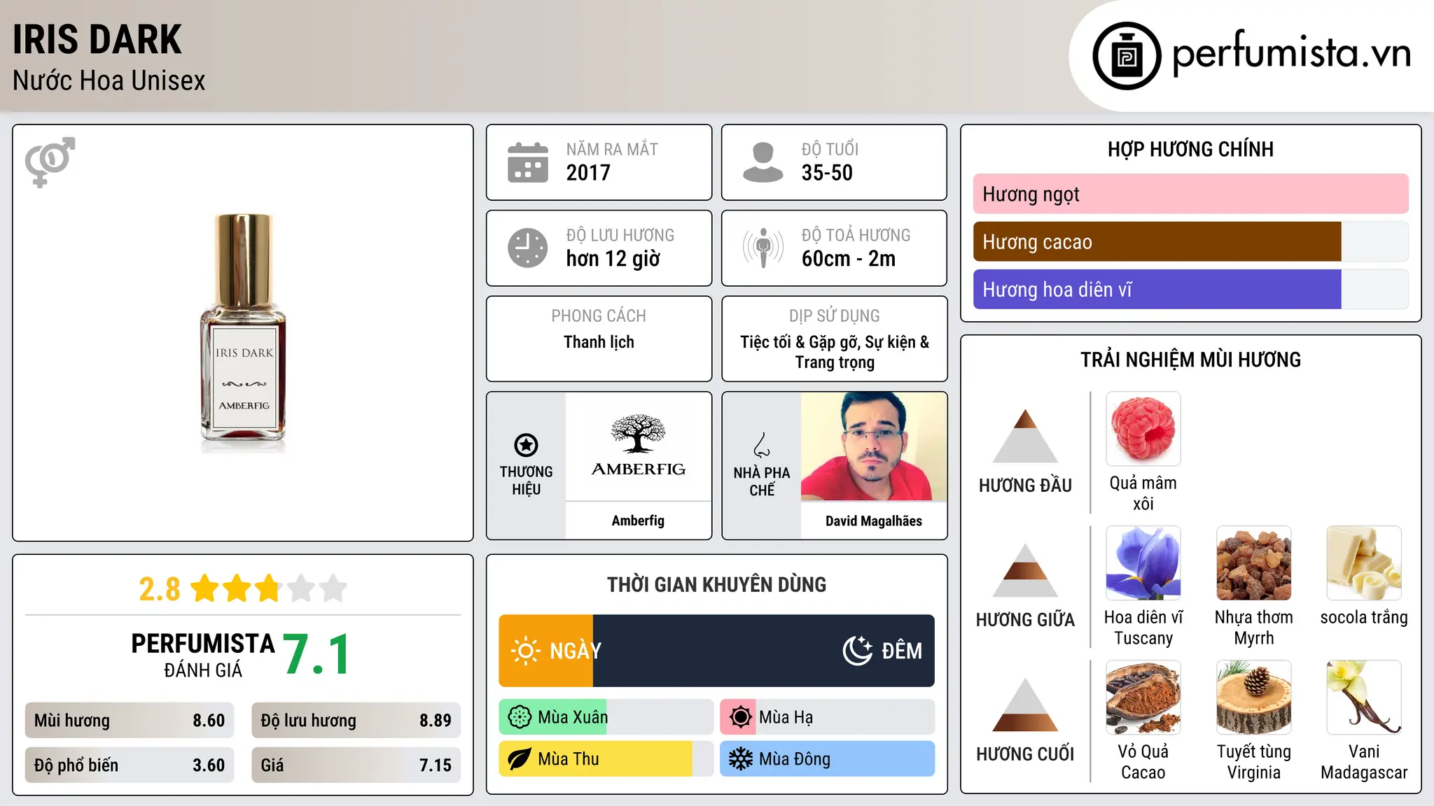This screenshot has width=1434, height=806.
Task: Click the moon icon next to ĐÊM
Action: [x=857, y=651]
